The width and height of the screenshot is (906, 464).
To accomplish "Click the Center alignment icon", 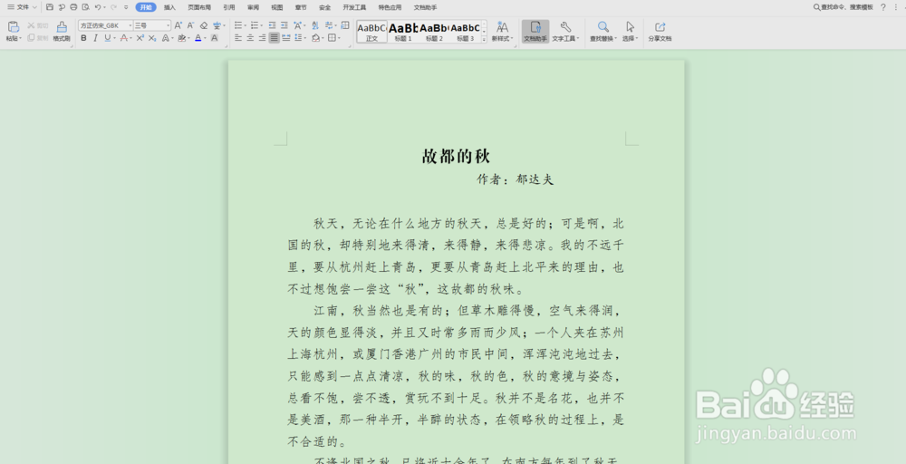I will 250,37.
